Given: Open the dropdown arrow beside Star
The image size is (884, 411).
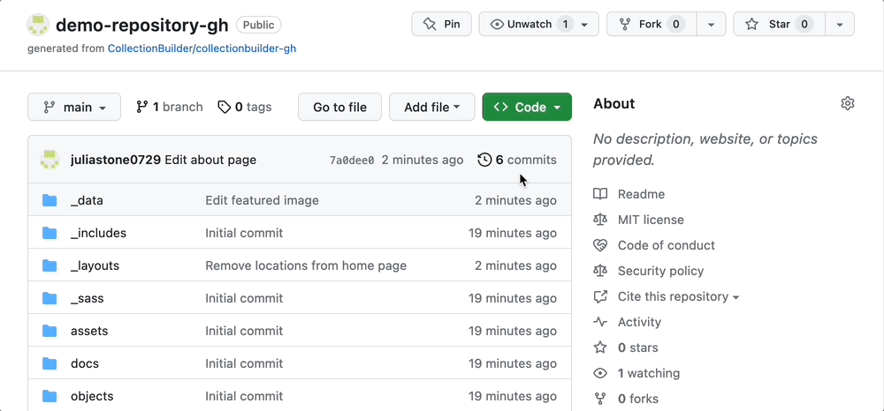Looking at the screenshot, I should (x=840, y=24).
